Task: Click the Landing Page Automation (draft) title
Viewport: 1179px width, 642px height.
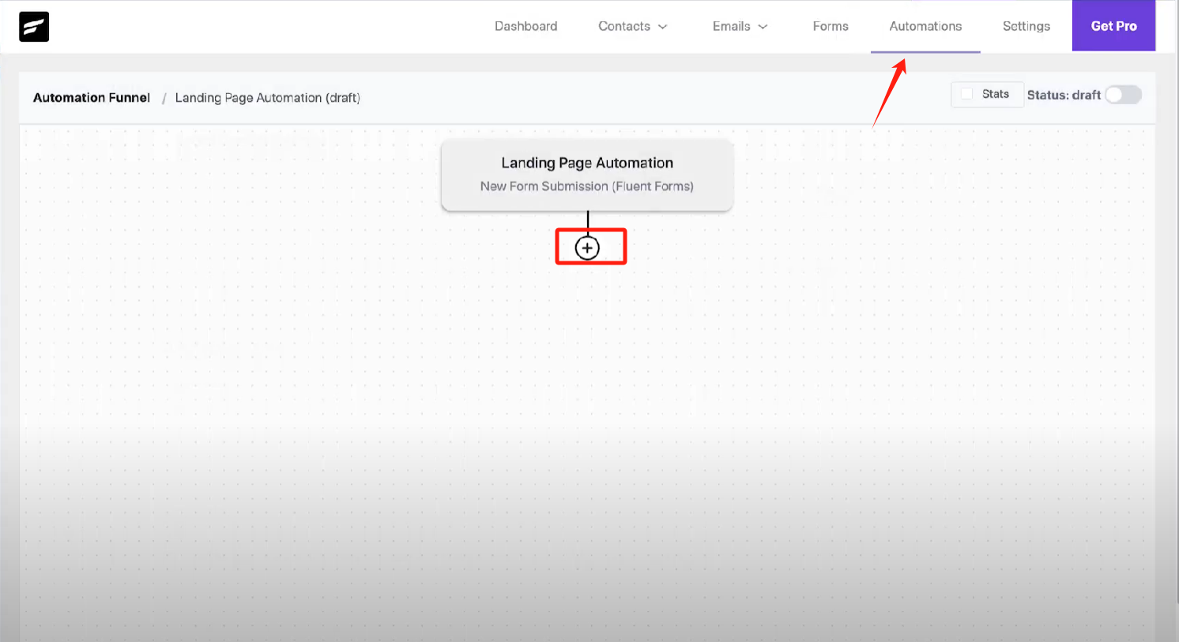Action: coord(267,97)
